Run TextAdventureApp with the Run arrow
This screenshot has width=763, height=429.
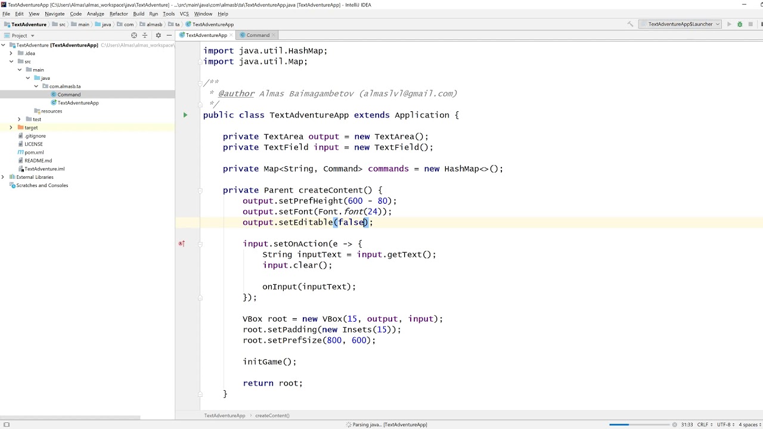pos(729,24)
